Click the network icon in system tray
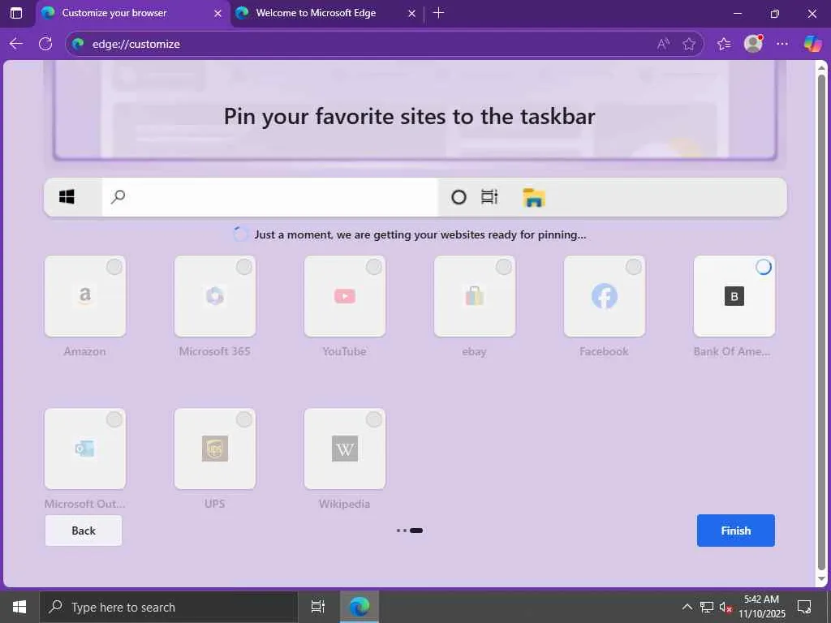Image resolution: width=831 pixels, height=623 pixels. (x=707, y=607)
